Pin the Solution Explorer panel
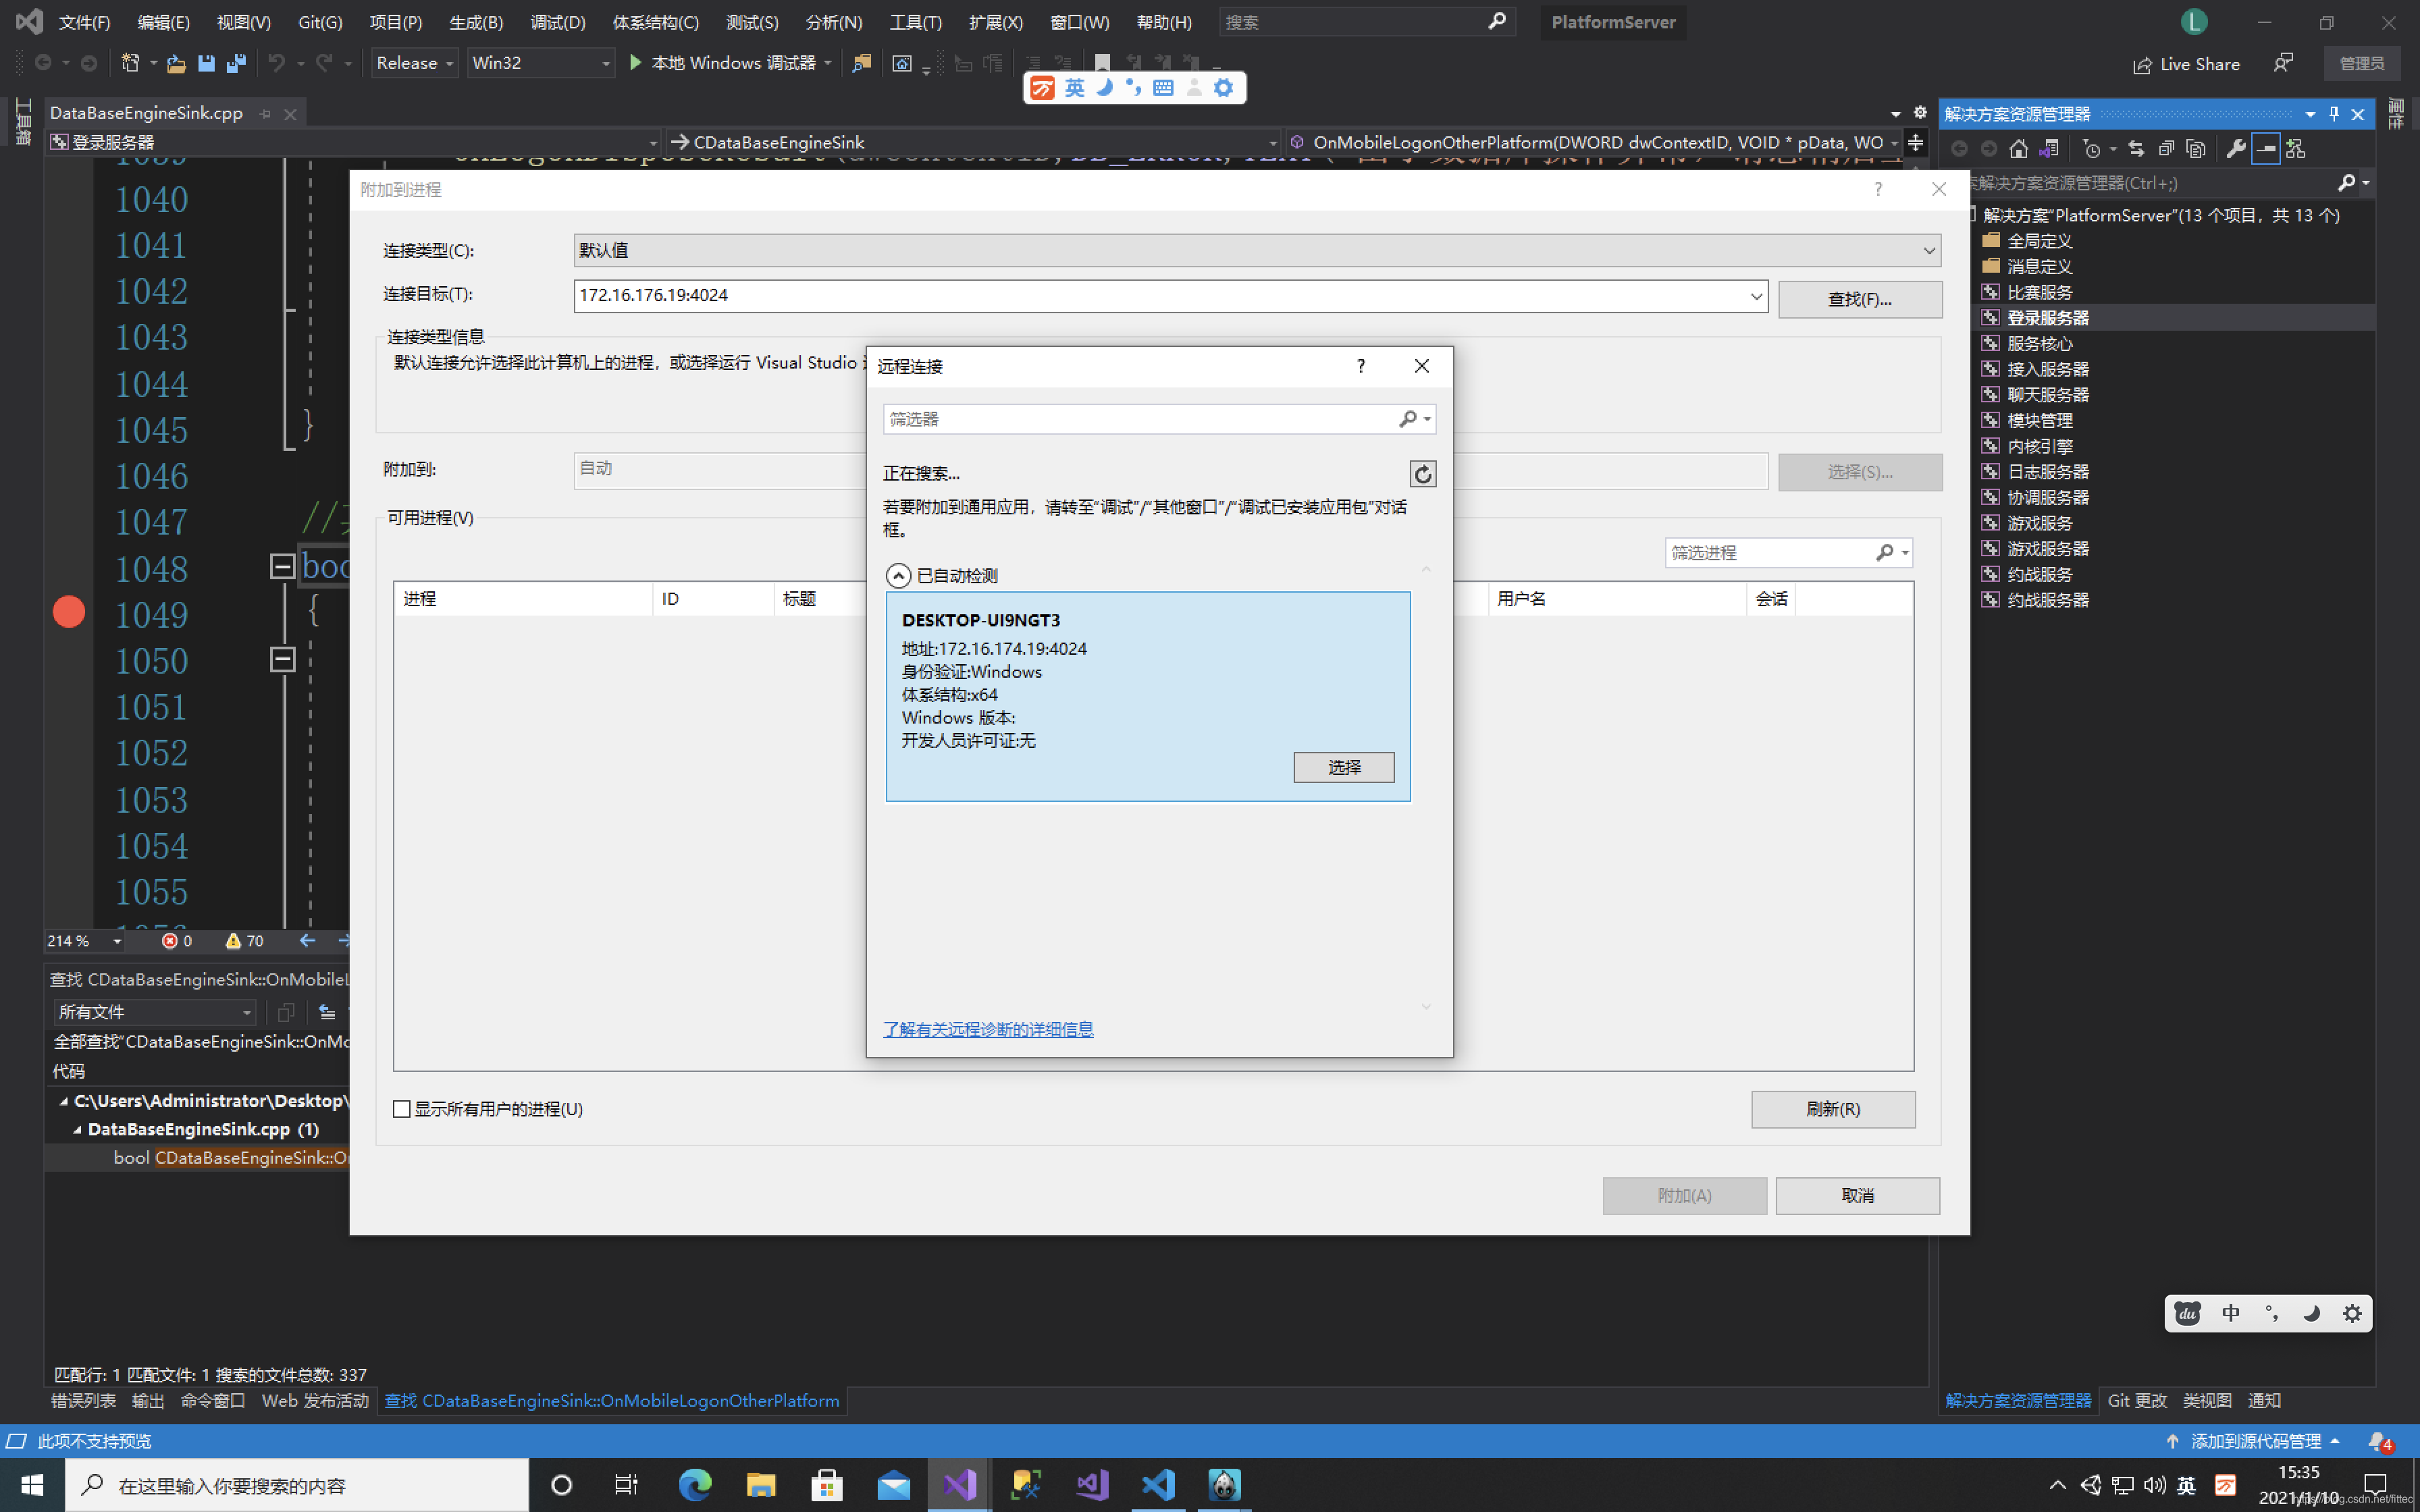 2334,114
